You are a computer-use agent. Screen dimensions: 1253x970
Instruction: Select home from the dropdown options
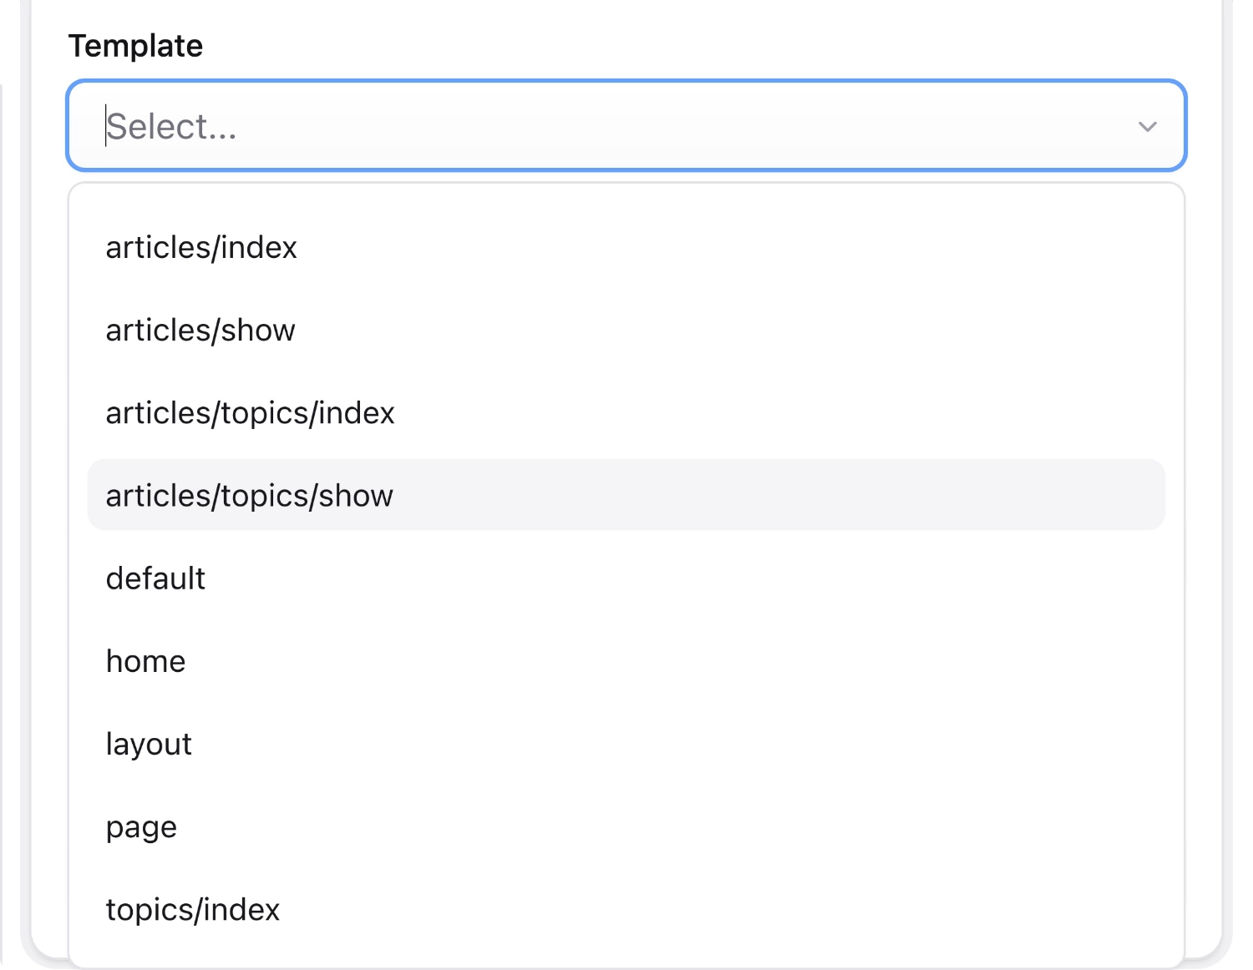[x=145, y=660]
